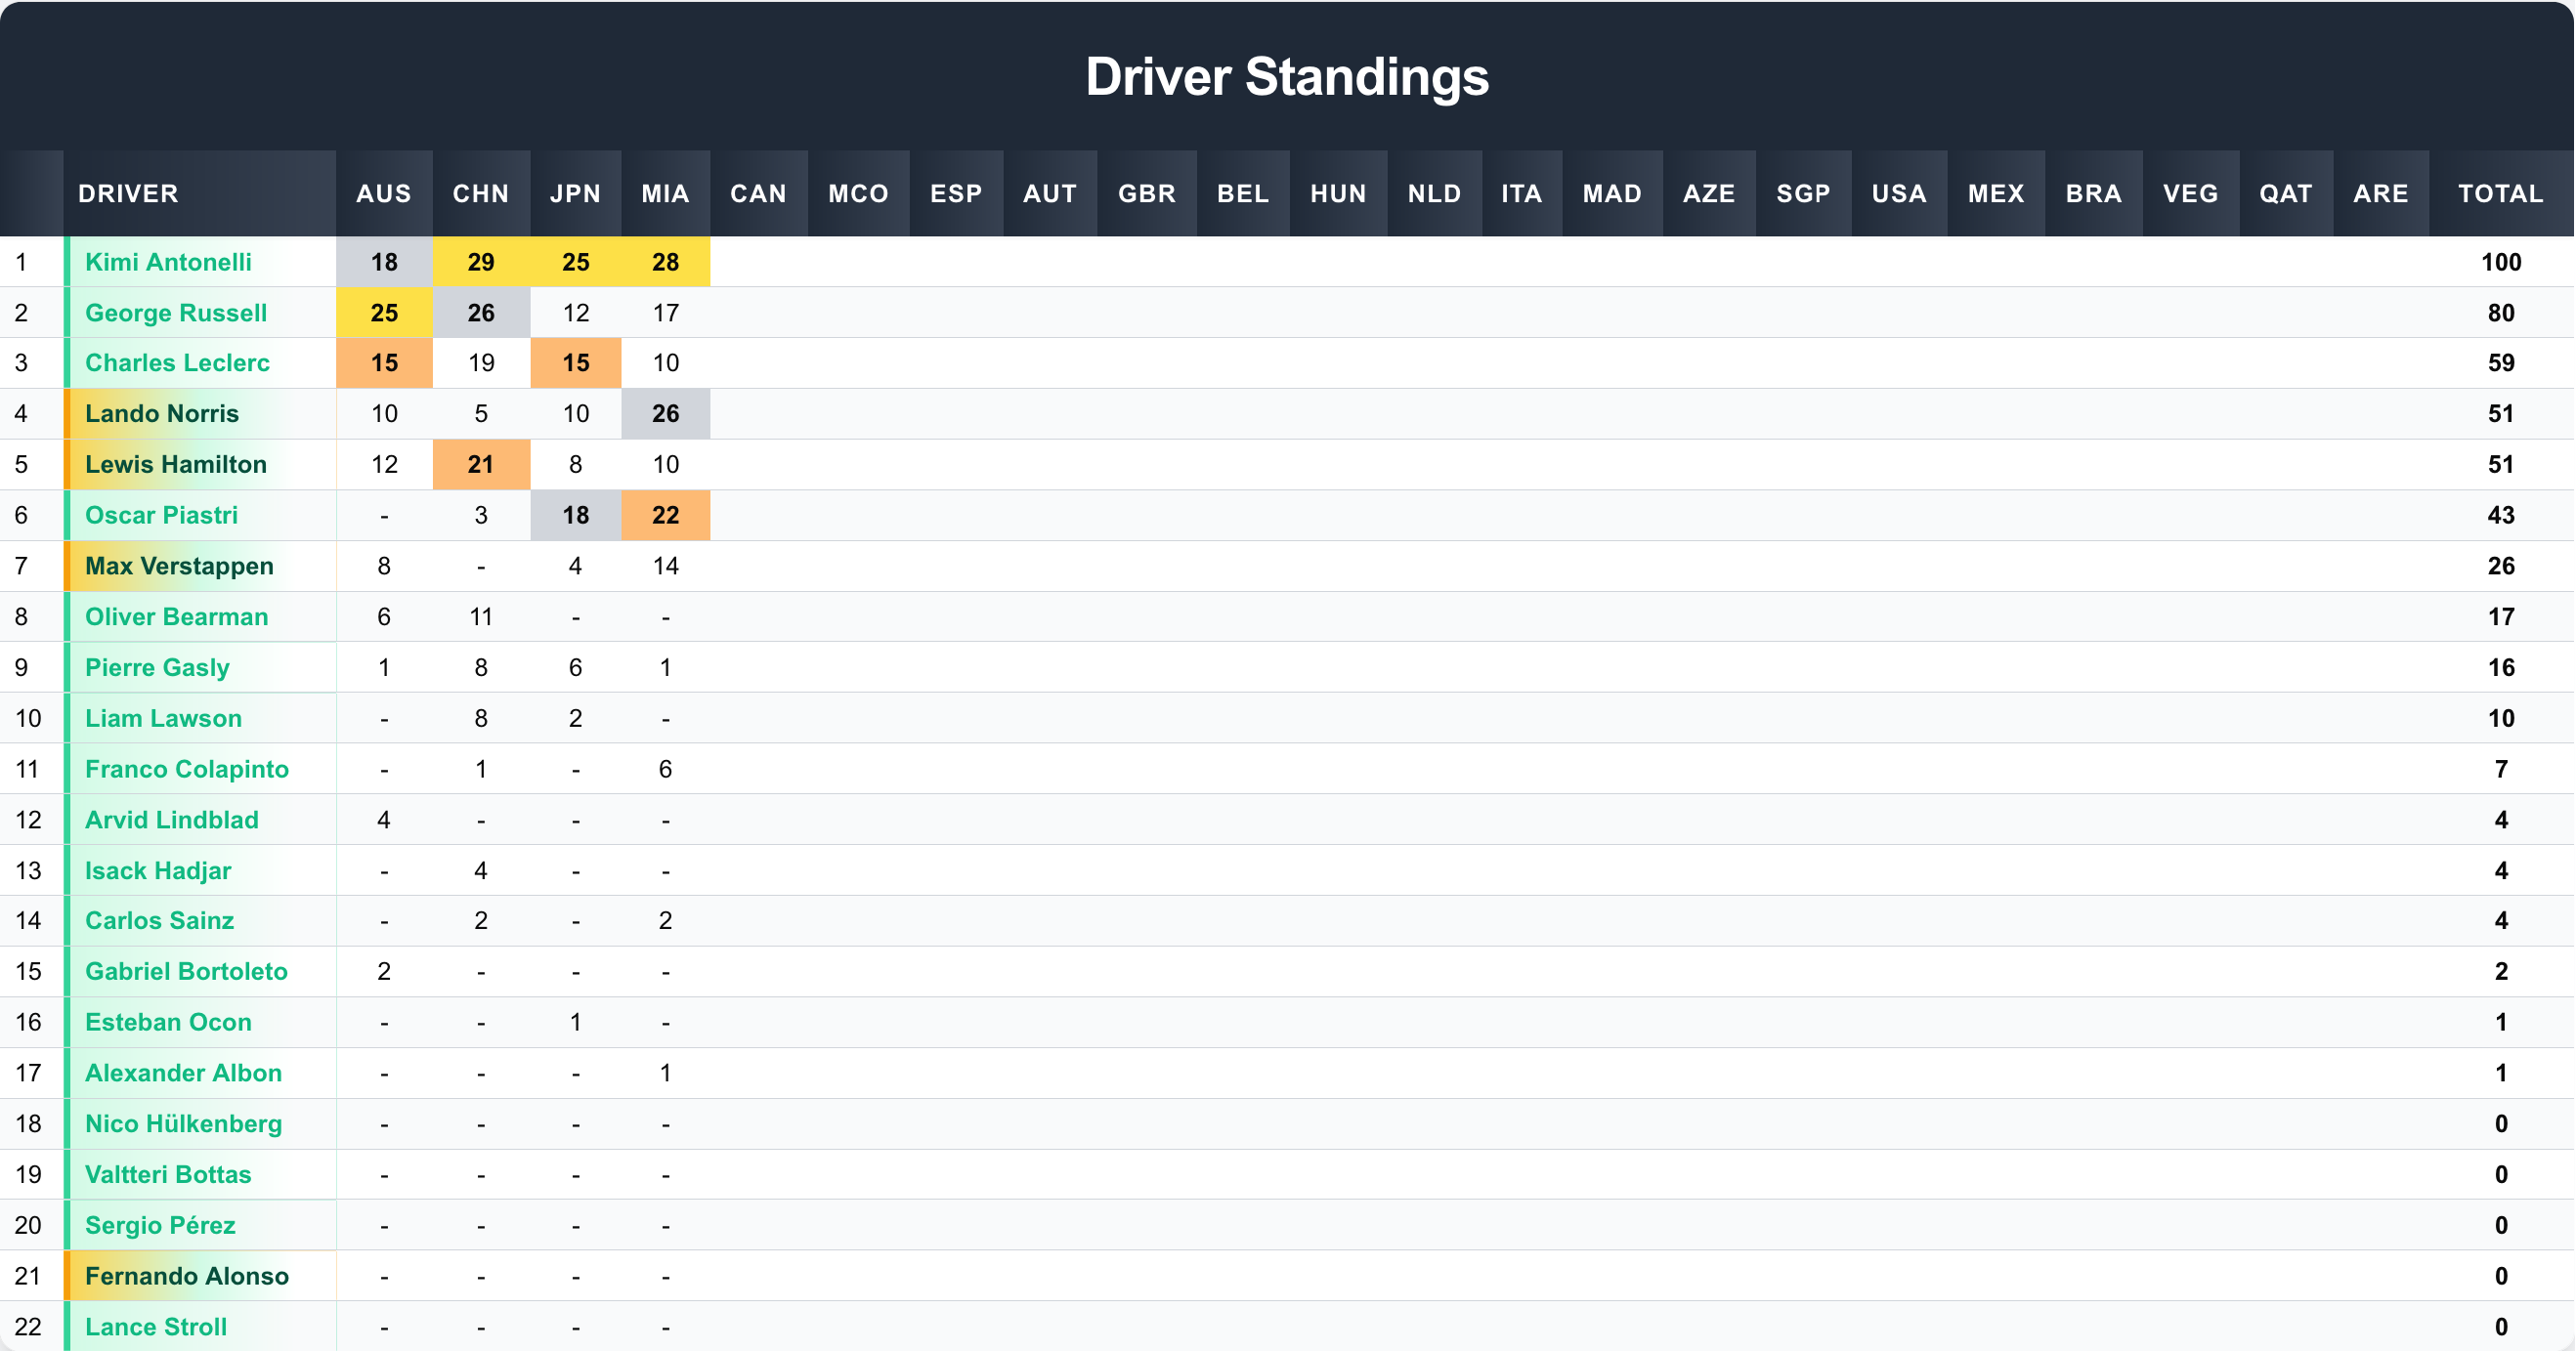Select the JPN race header
Viewport: 2576px width, 1351px height.
576,193
